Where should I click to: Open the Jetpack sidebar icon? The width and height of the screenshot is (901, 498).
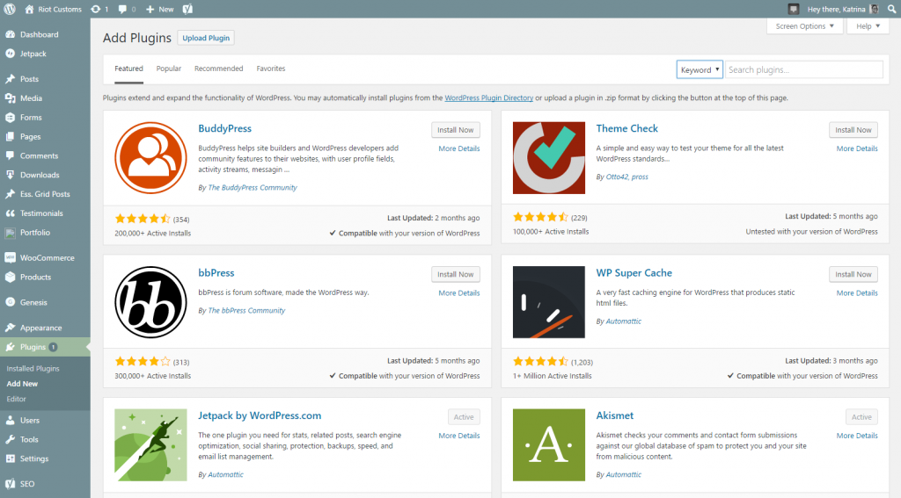coord(11,54)
